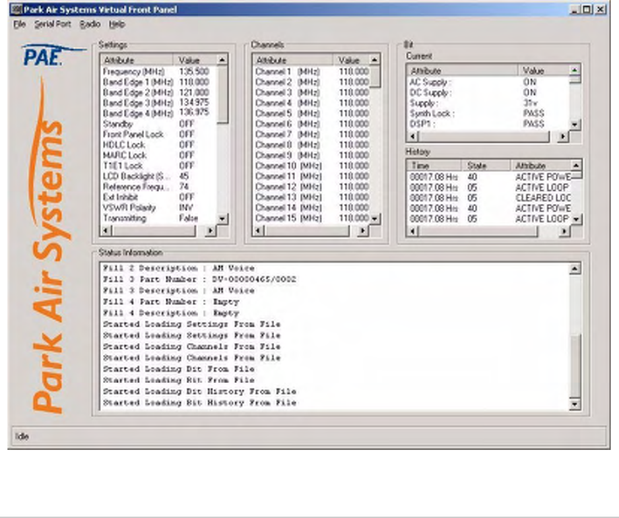Open the Serial Port menu
619x518 pixels.
(53, 24)
